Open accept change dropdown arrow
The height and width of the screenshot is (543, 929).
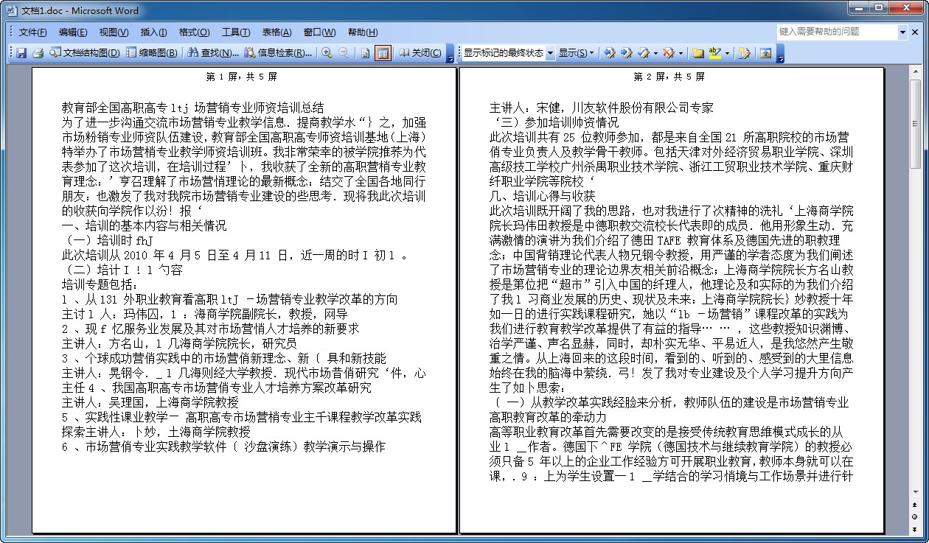(x=655, y=53)
